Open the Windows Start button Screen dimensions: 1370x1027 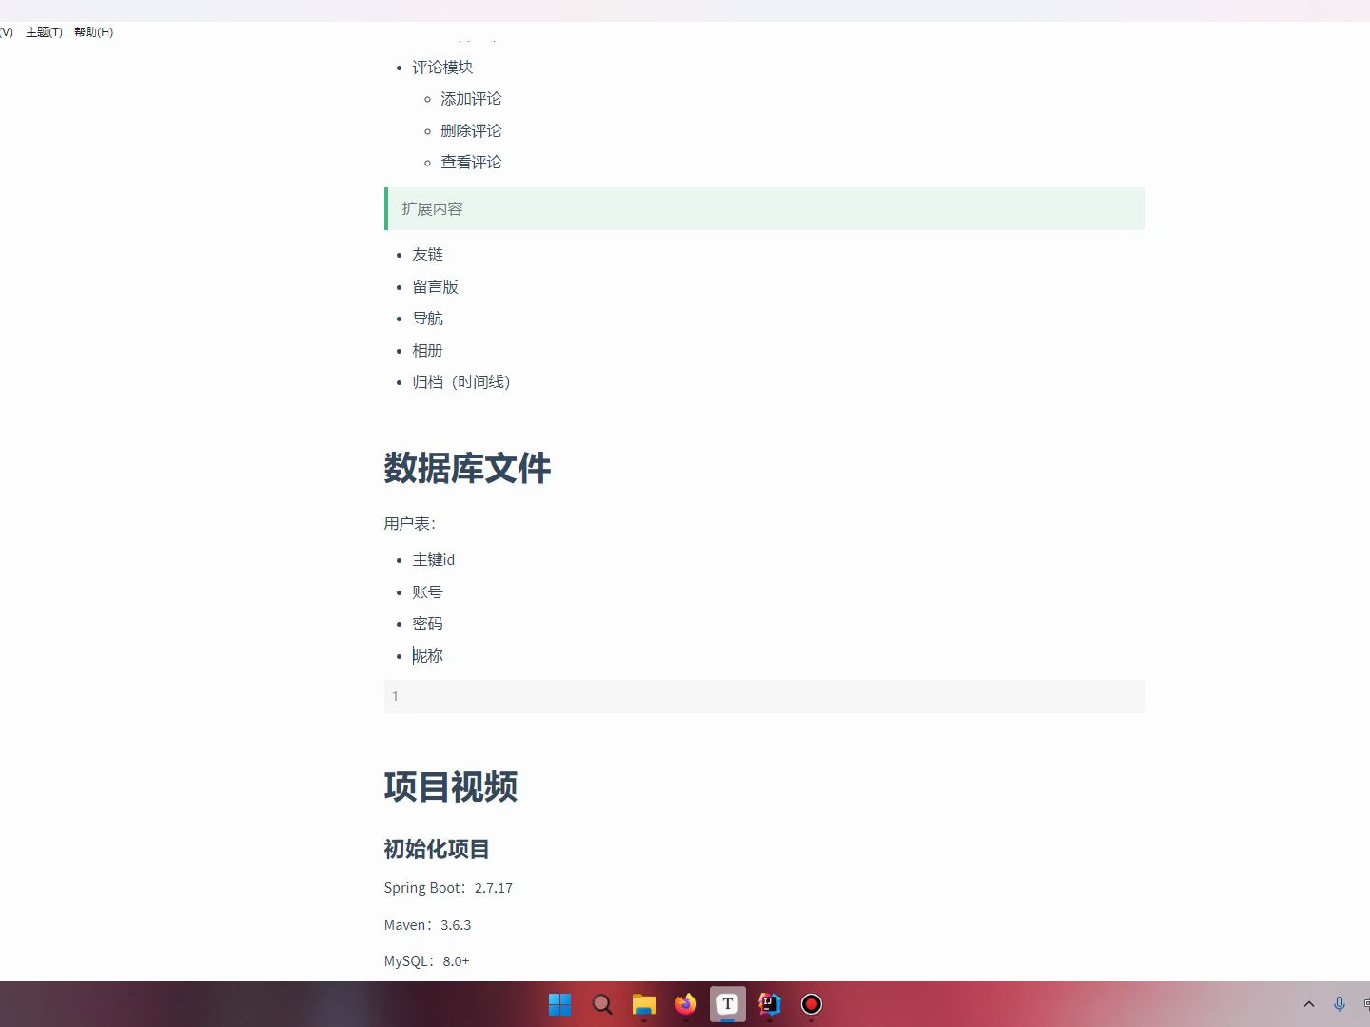560,1004
